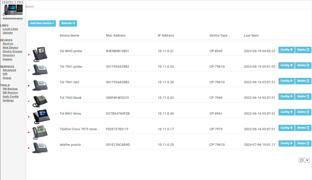Navigate to DB Backup tool

tap(10, 89)
